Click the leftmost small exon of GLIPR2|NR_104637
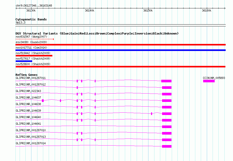 point(43,101)
